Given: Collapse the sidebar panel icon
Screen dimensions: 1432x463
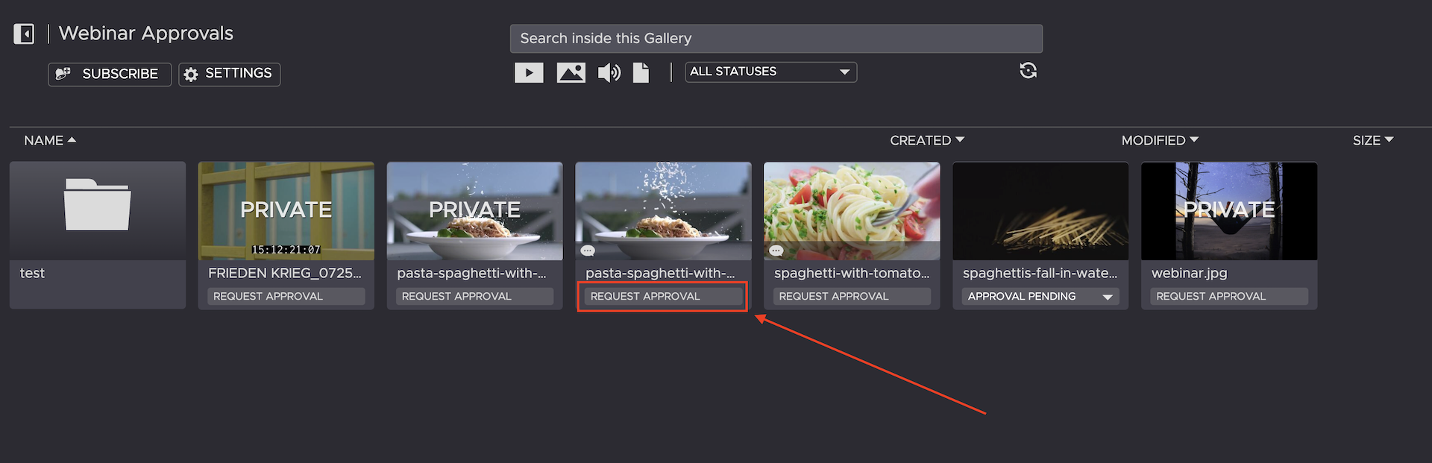Looking at the screenshot, I should coord(24,34).
